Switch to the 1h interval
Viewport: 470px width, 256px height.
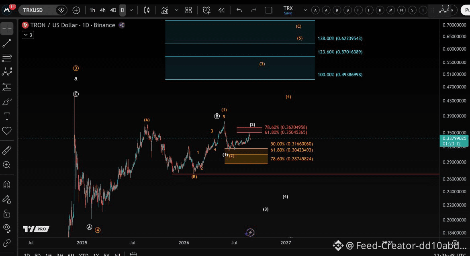coord(92,10)
